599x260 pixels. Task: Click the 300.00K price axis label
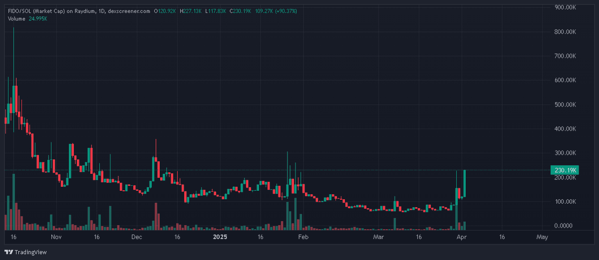(x=566, y=153)
